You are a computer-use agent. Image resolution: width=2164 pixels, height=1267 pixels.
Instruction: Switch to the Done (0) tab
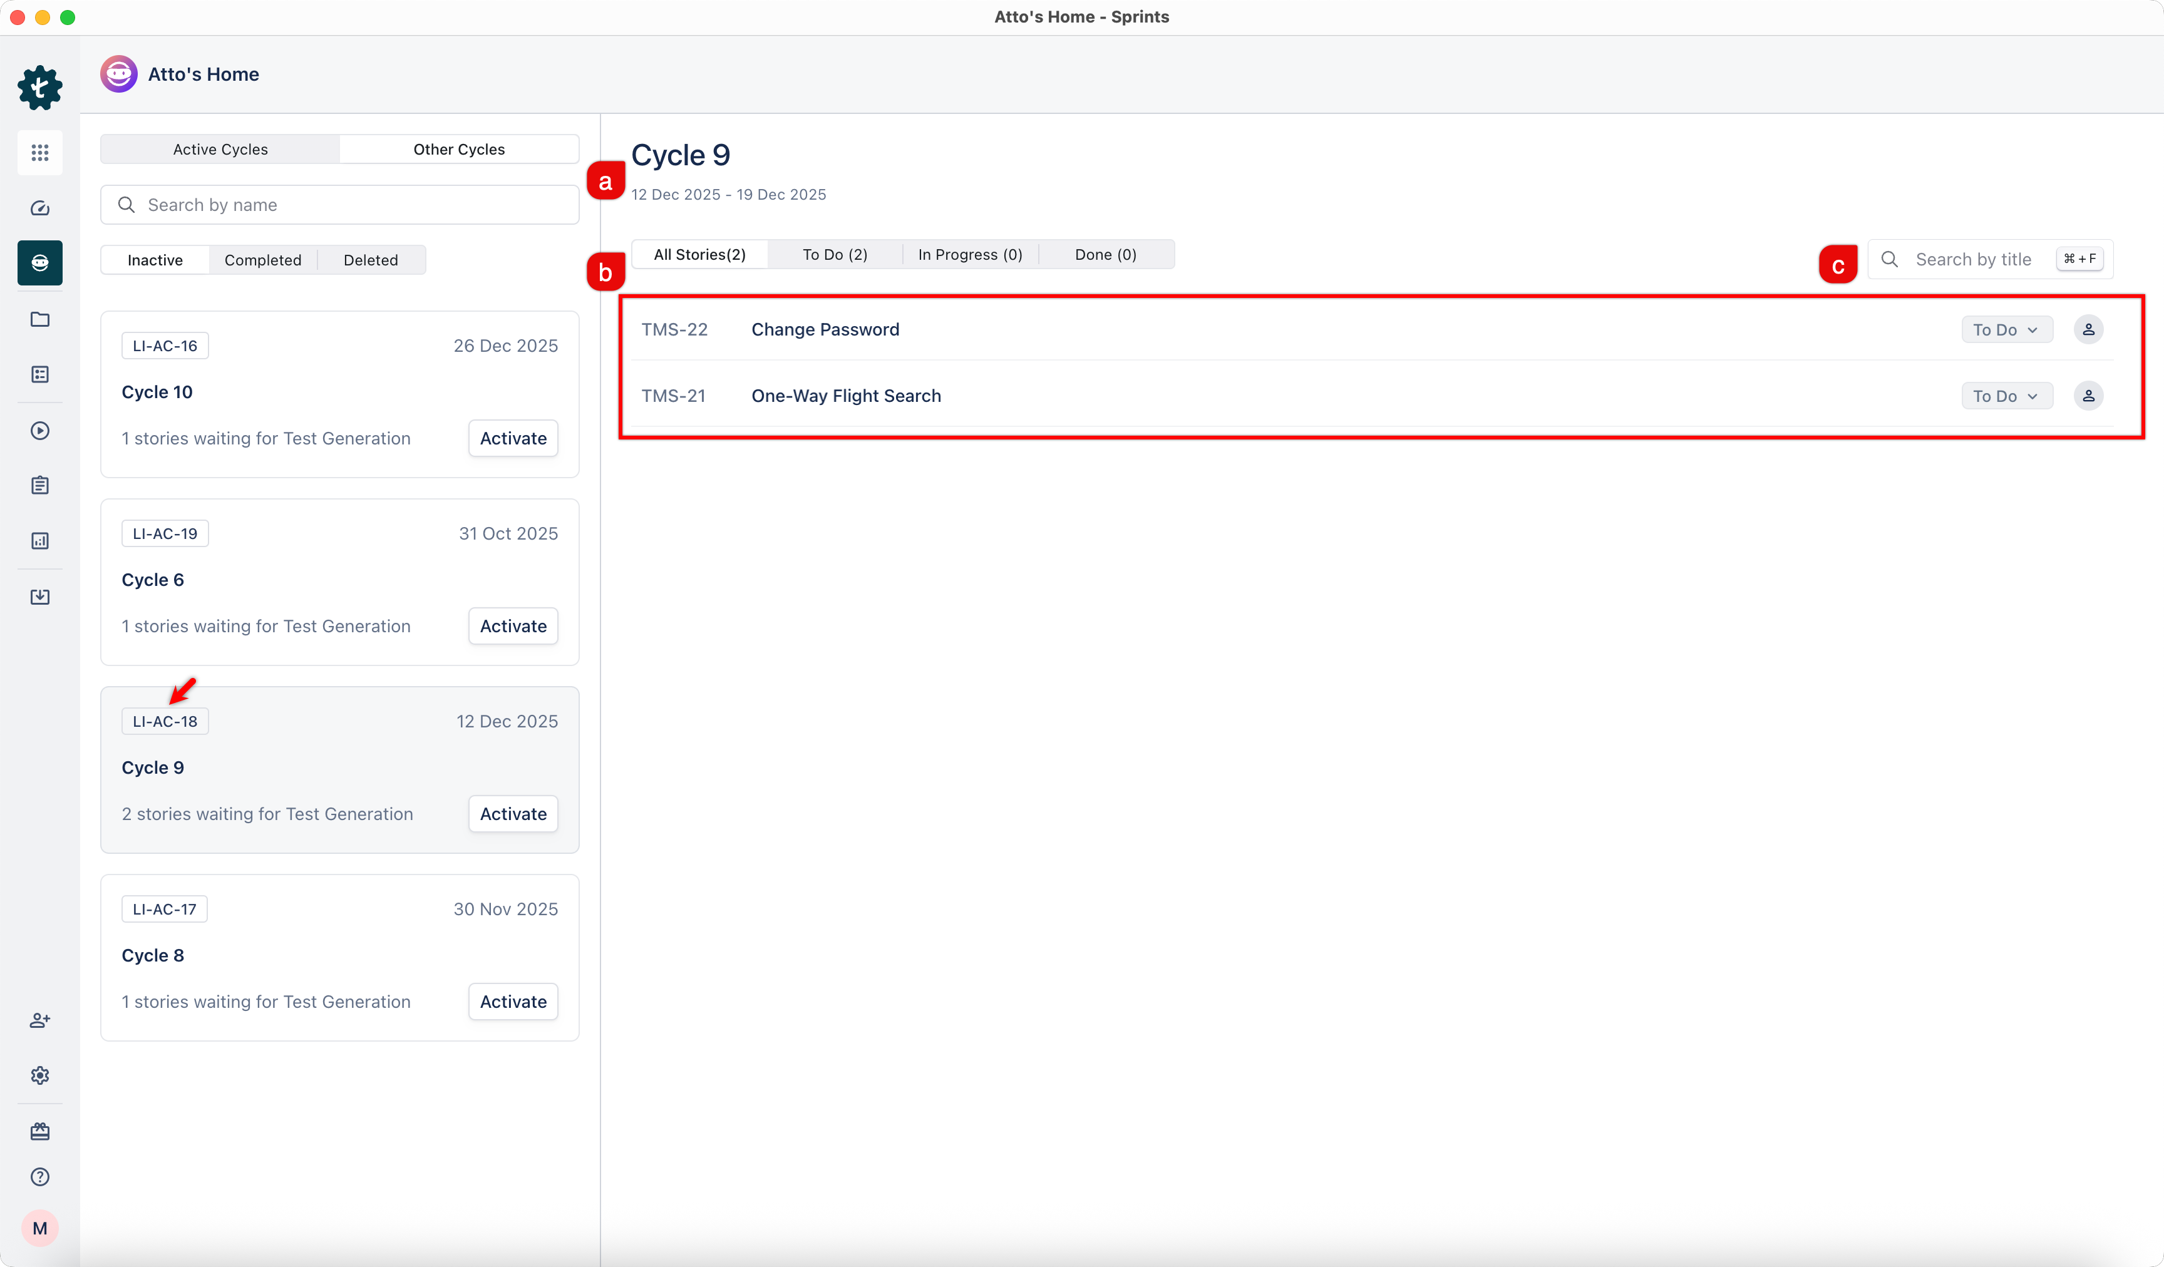coord(1105,255)
